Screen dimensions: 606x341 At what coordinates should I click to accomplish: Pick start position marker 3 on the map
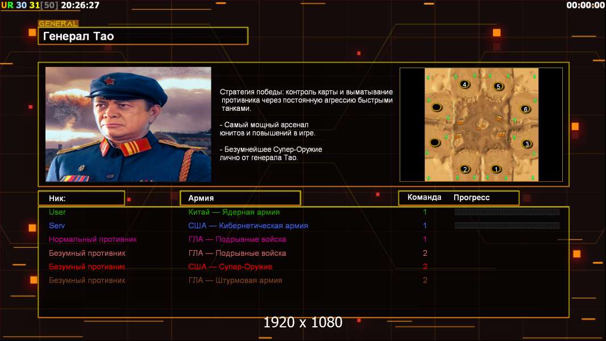click(x=527, y=144)
